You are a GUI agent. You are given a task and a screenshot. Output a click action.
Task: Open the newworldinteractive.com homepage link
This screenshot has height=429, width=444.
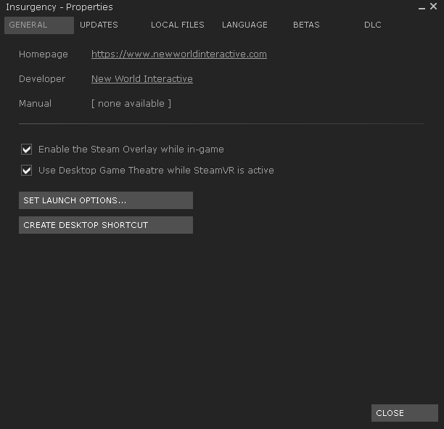coord(179,54)
